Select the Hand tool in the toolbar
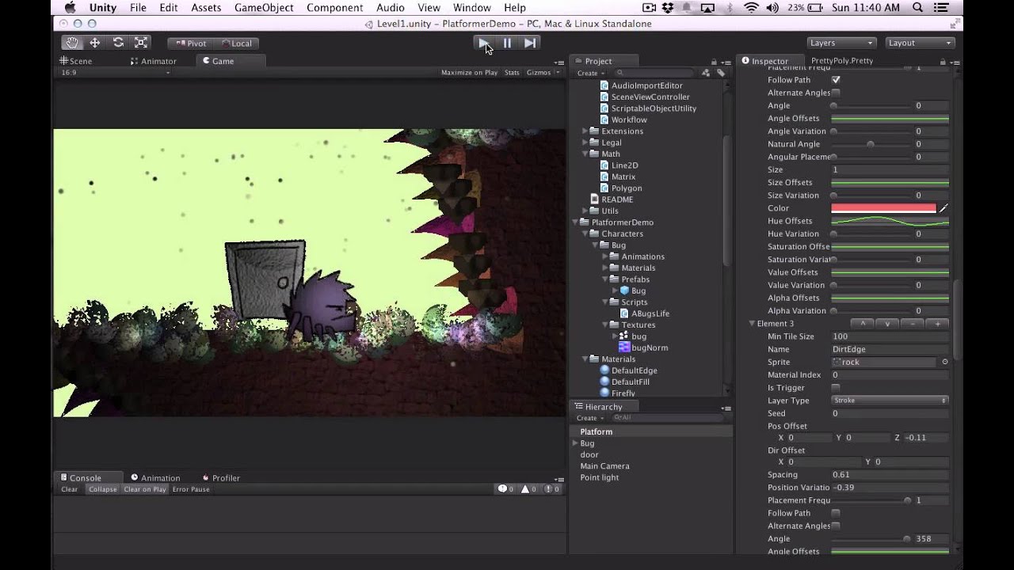Image resolution: width=1014 pixels, height=570 pixels. tap(72, 43)
